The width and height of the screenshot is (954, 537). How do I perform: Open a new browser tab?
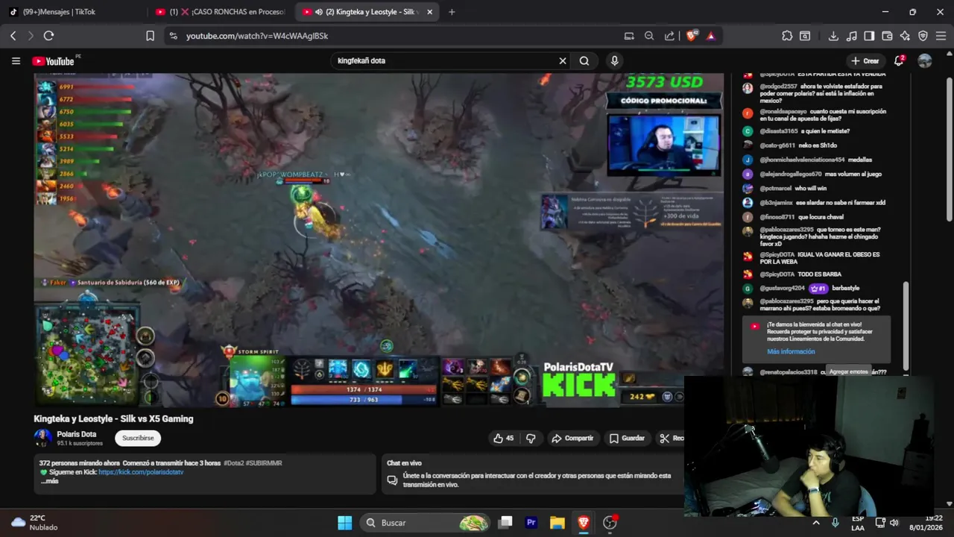(452, 12)
